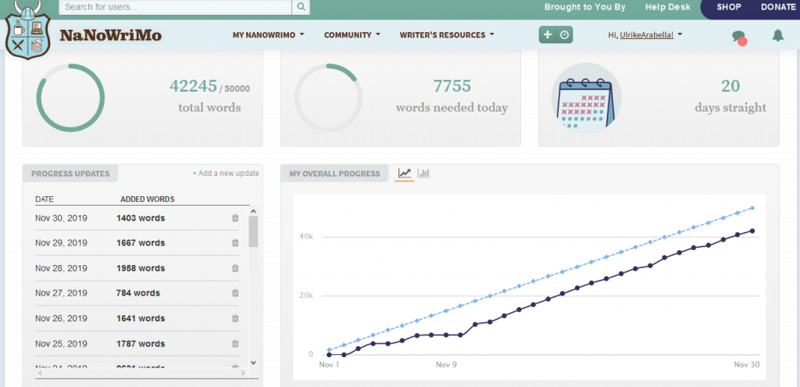The height and width of the screenshot is (387, 800).
Task: Click the search magnifier icon
Action: click(301, 7)
